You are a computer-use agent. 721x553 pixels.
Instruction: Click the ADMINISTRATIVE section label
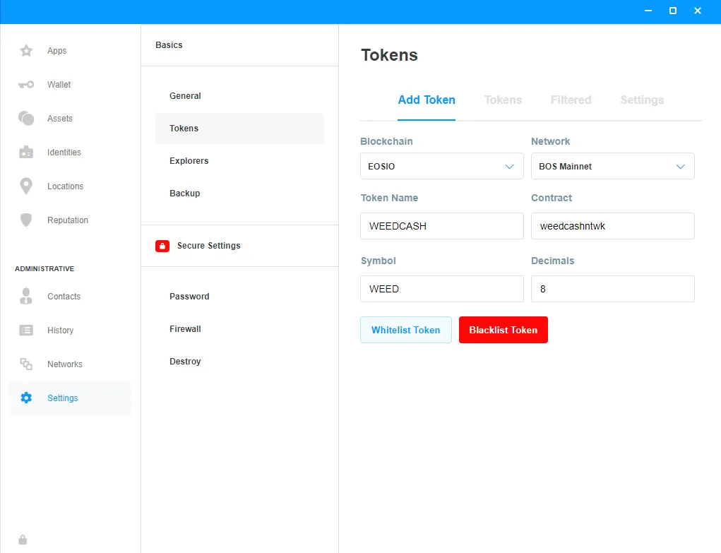(44, 268)
